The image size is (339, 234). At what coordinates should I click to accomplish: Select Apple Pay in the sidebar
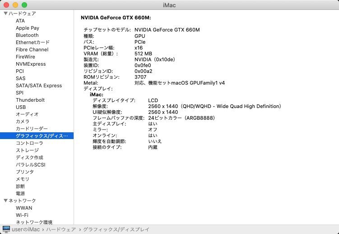pos(28,28)
